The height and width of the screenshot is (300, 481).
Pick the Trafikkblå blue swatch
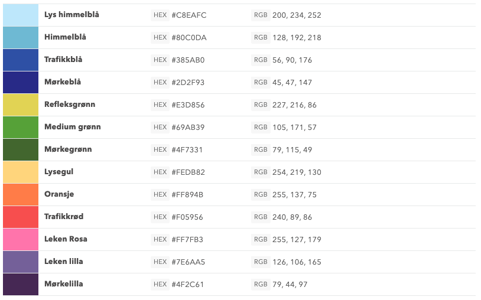click(21, 60)
